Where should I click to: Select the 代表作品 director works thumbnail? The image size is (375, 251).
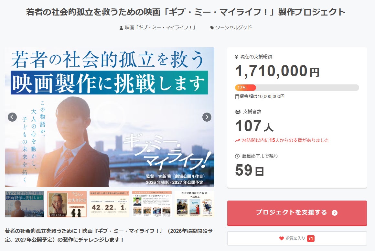point(194,204)
